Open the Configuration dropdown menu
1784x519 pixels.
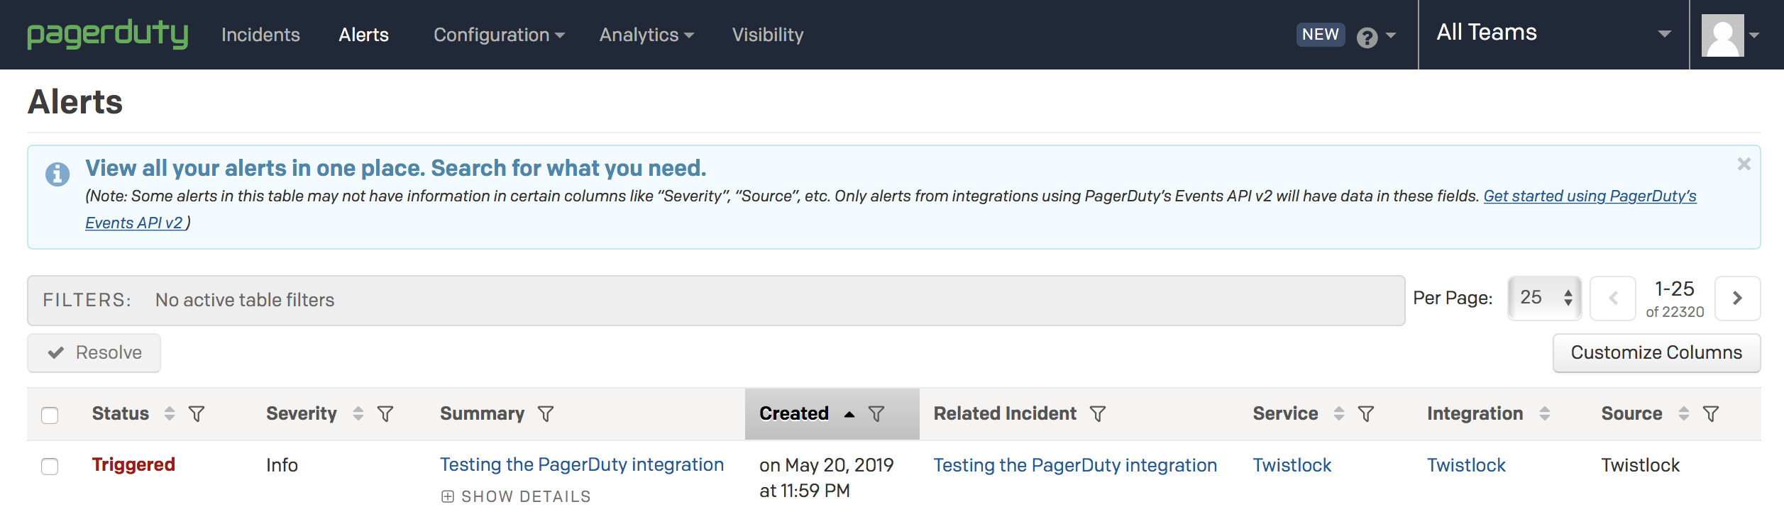[499, 35]
